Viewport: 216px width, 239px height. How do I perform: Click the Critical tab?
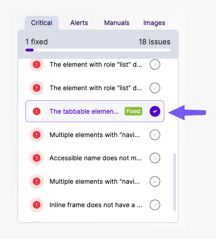point(41,23)
